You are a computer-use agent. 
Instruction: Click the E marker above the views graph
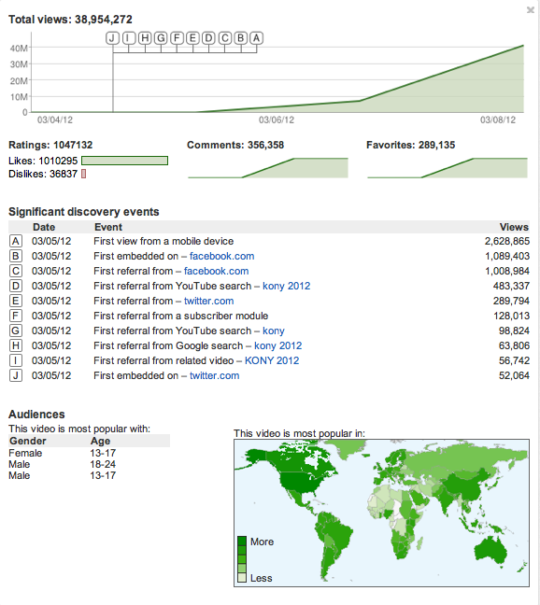[x=192, y=38]
